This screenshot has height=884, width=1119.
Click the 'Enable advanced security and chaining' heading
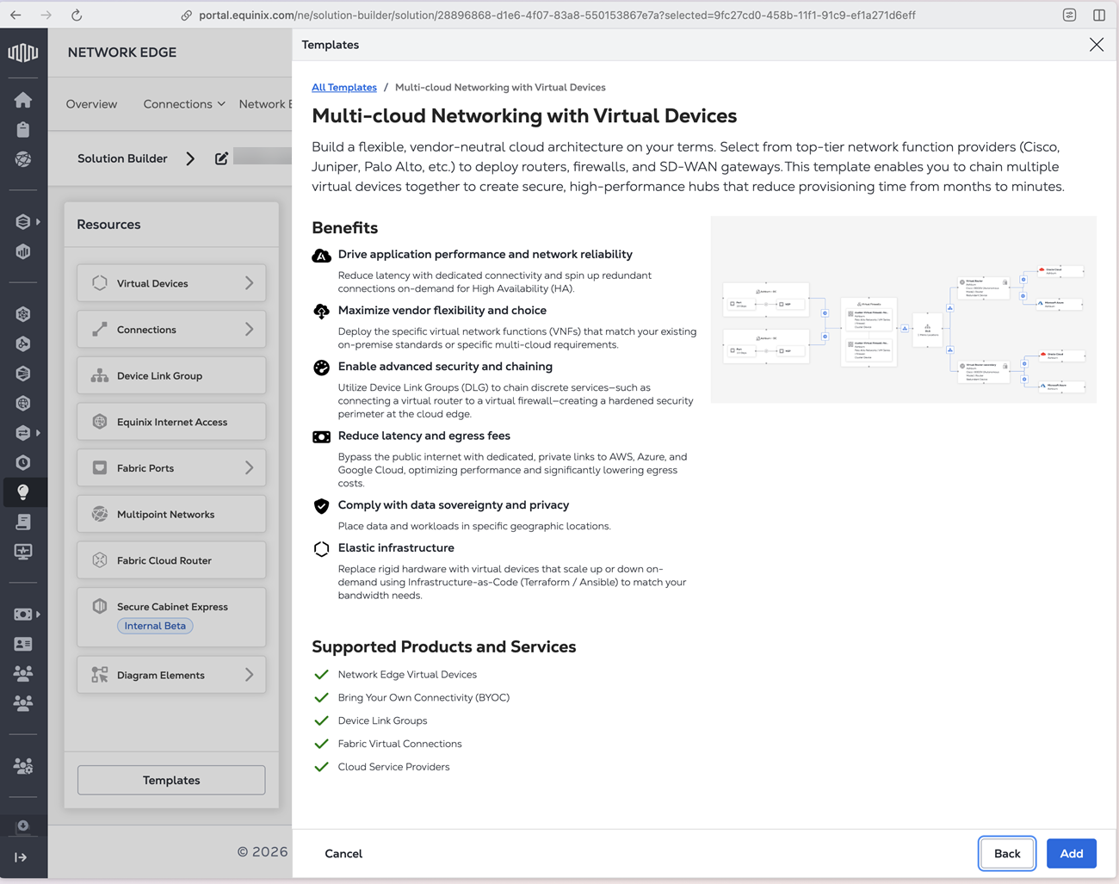point(445,367)
